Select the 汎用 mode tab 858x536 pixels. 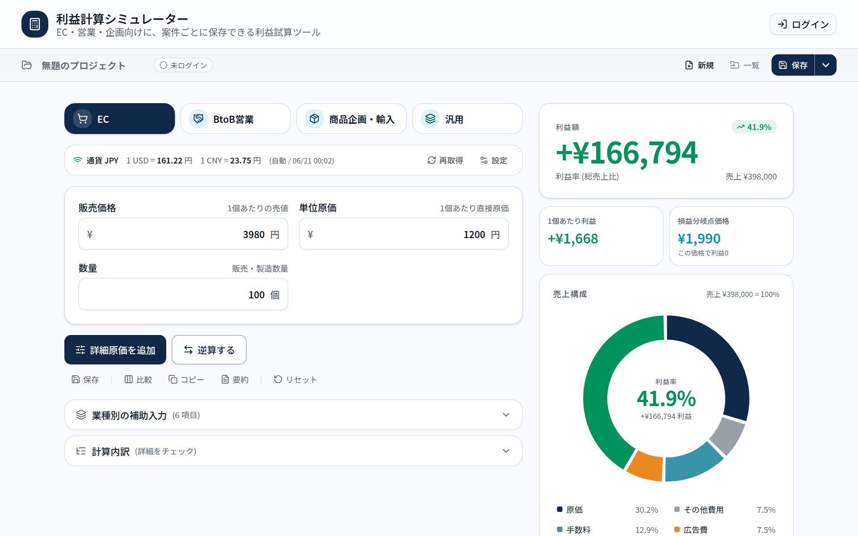(x=467, y=119)
